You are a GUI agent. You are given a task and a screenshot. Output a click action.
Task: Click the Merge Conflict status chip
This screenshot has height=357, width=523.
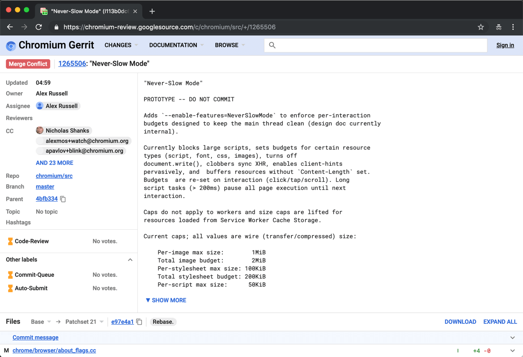click(28, 64)
